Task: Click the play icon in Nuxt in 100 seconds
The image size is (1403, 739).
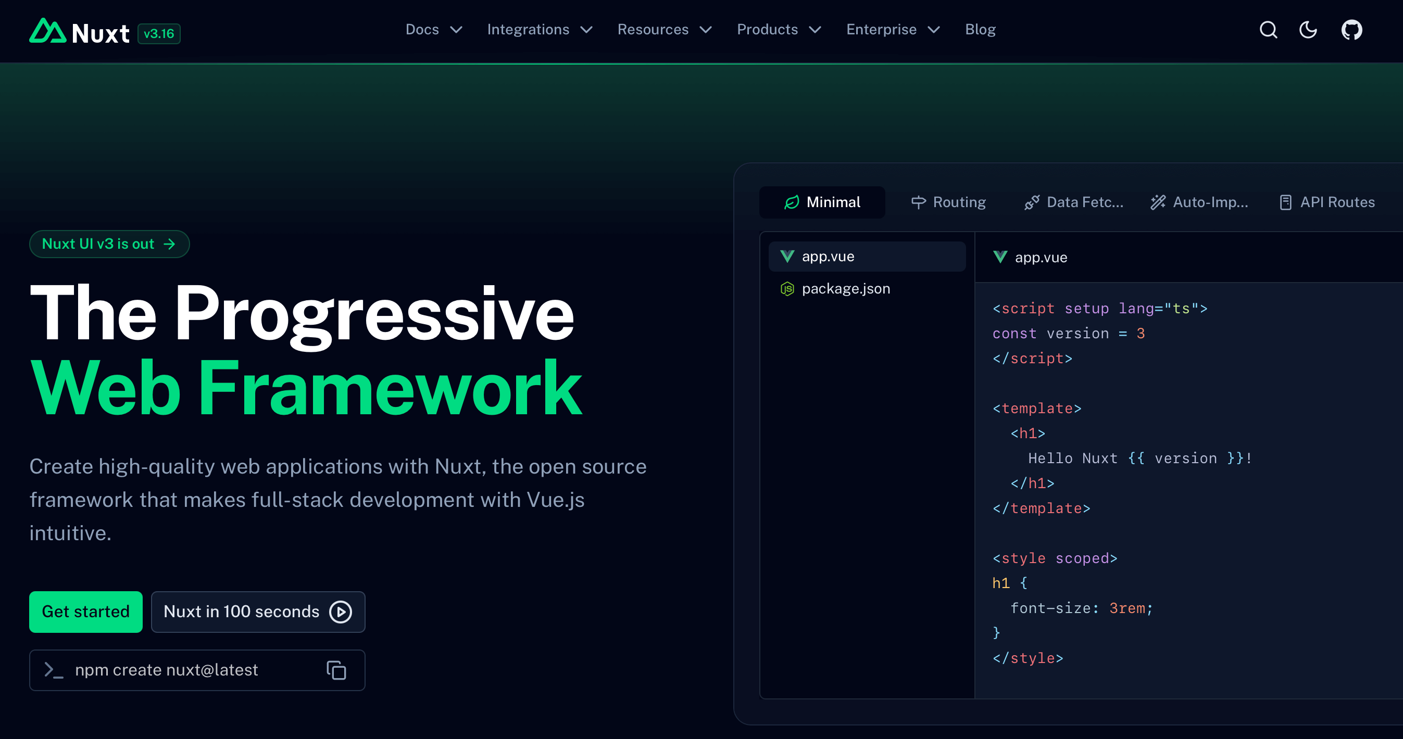Action: 341,611
